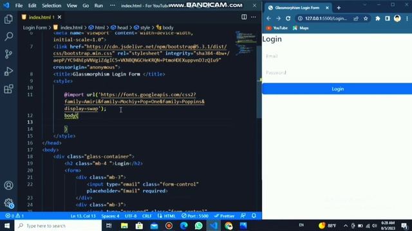Change end of line via CRLF
The height and width of the screenshot is (231, 412).
click(x=147, y=216)
